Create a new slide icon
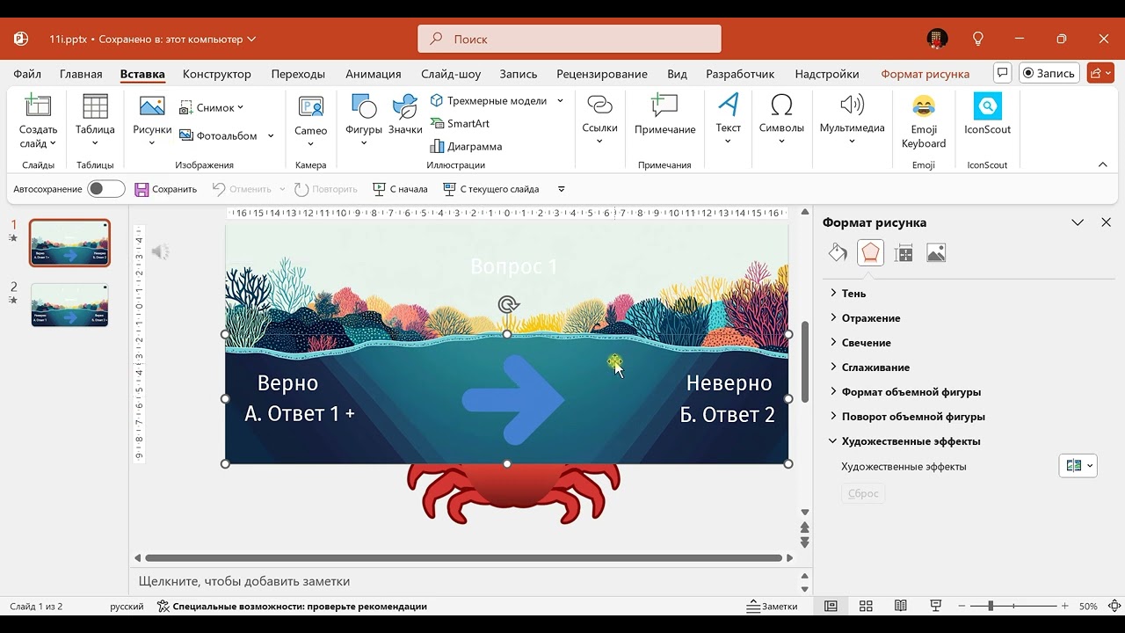1125x633 pixels. point(38,106)
